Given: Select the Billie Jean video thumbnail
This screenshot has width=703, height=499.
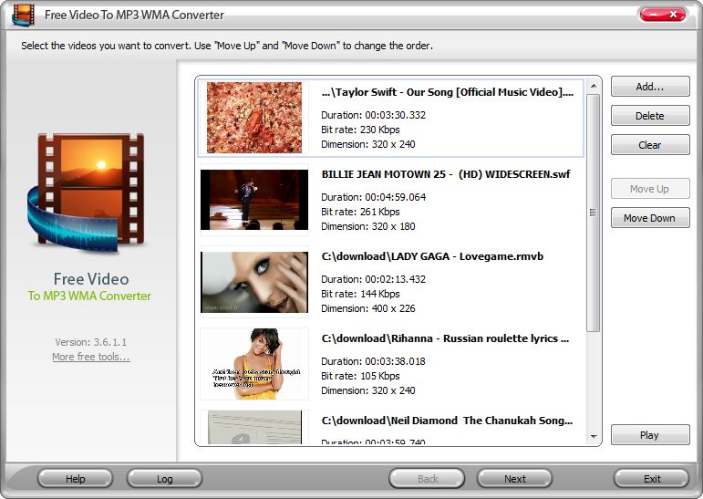Looking at the screenshot, I should [x=254, y=200].
